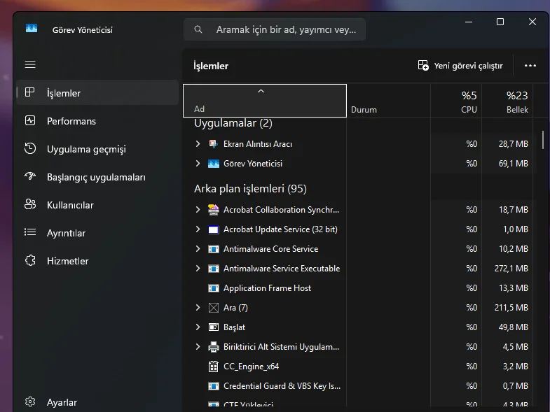Expand Biriktirici Alt Sistemi Uygulaması row
Image resolution: width=550 pixels, height=412 pixels.
(198, 346)
